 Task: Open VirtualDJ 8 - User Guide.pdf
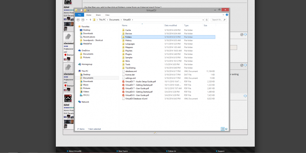point(137,95)
